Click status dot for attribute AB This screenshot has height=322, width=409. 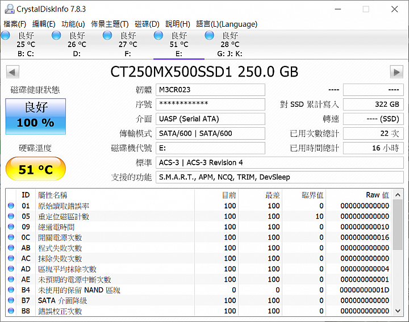pos(11,248)
